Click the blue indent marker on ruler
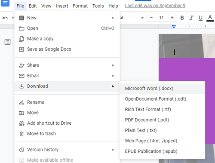 coord(174,27)
